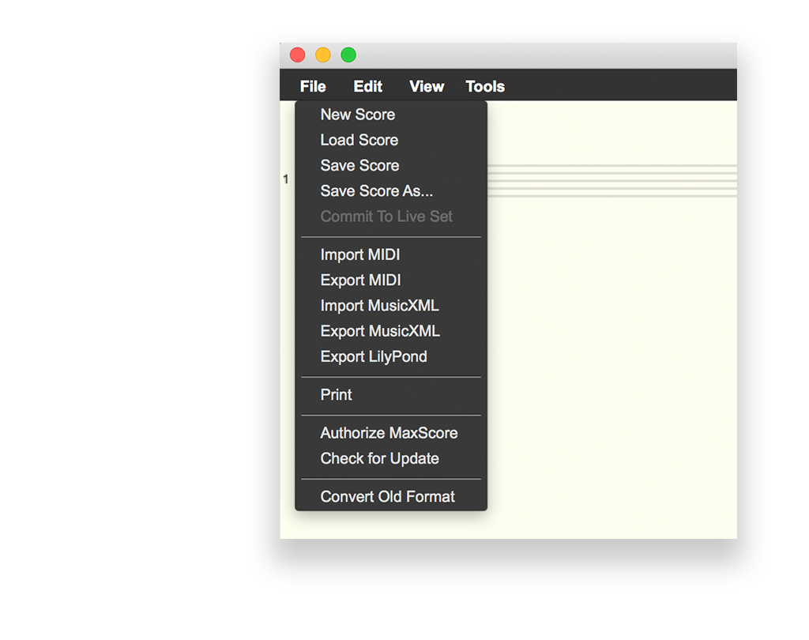The width and height of the screenshot is (809, 640).
Task: Select Import MIDI
Action: [x=391, y=254]
